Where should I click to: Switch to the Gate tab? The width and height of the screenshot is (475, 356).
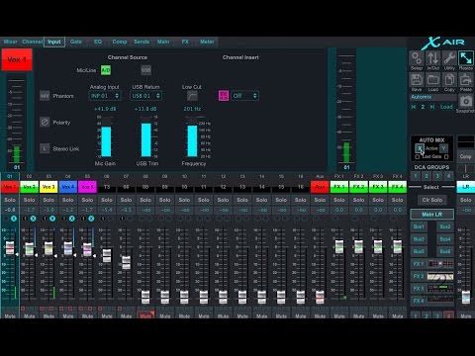[76, 42]
